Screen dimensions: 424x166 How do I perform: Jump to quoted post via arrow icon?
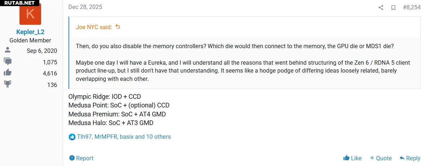point(118,27)
